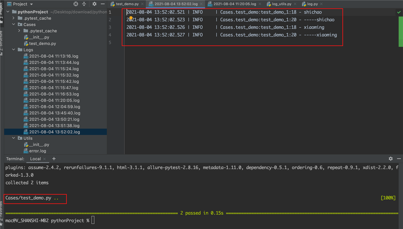Click the terminal command prompt input
Screen dimensions: 403x229
point(93,220)
